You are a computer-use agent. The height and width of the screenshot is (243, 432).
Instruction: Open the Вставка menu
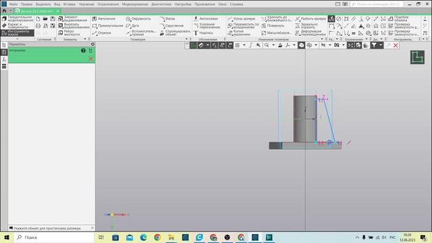(x=69, y=4)
